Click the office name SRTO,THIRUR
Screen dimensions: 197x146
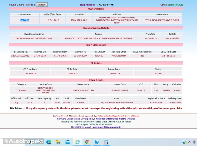[175, 5]
